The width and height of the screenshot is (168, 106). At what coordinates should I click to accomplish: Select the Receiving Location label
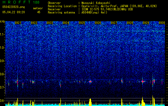tap(62, 6)
